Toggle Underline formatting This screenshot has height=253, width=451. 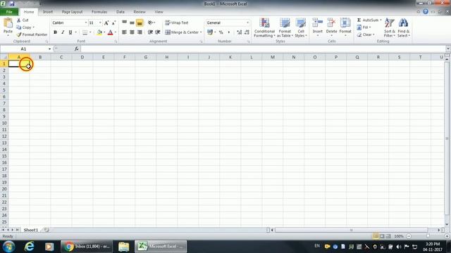[70, 32]
